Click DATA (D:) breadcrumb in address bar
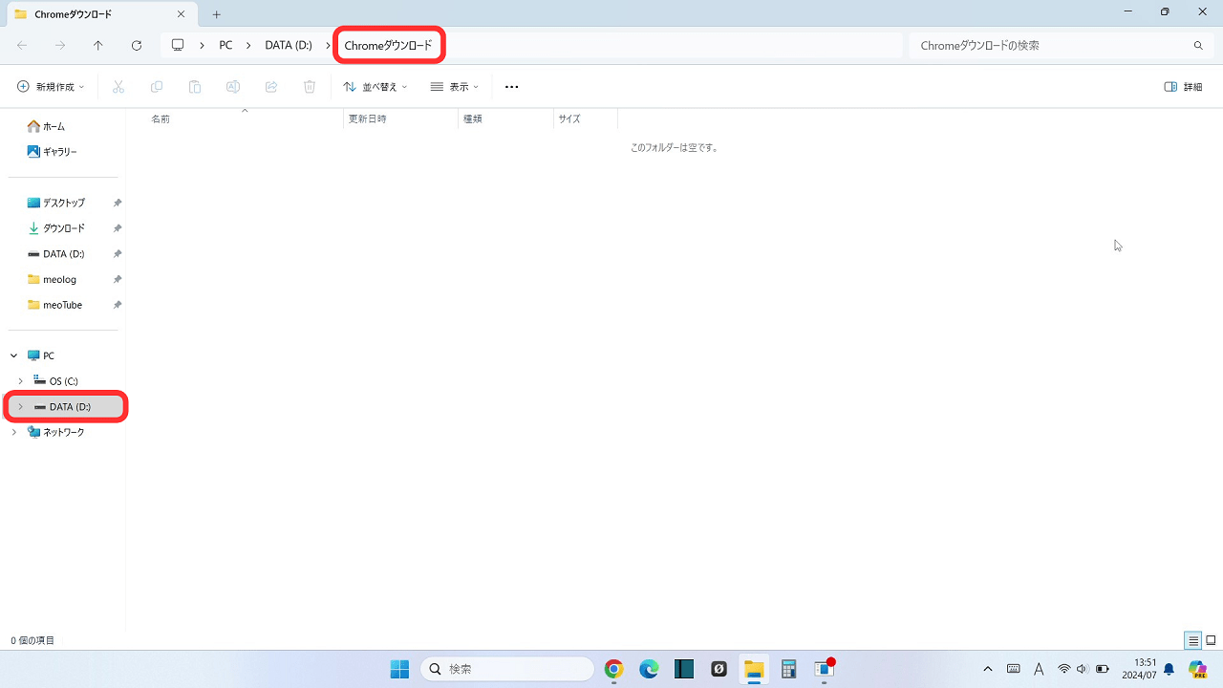Viewport: 1223px width, 688px height. 289,45
